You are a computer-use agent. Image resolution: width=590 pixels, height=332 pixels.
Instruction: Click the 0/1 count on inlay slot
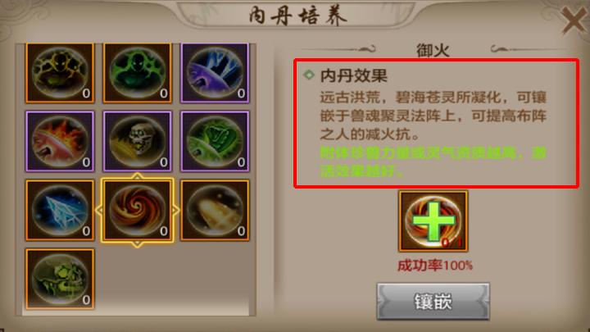click(x=452, y=242)
